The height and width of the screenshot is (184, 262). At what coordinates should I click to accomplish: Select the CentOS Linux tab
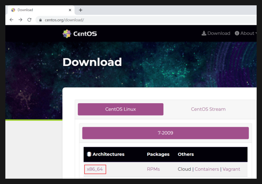coord(121,109)
